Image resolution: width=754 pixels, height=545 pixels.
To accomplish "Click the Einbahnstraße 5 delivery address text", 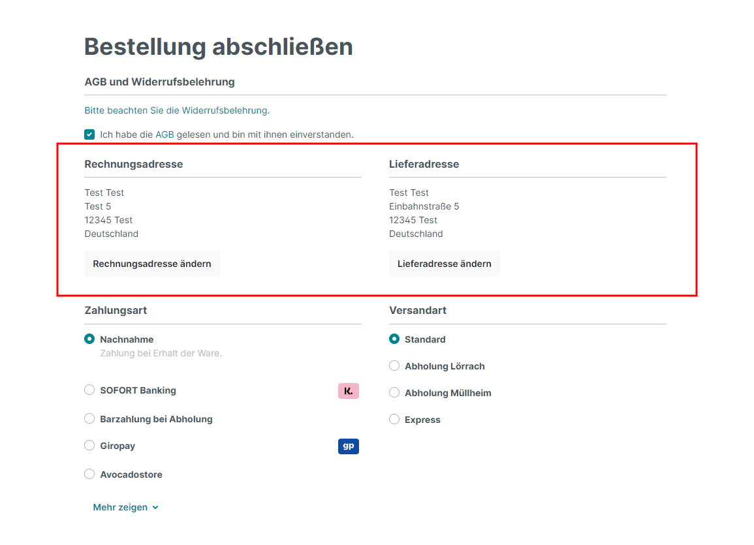I will click(x=424, y=206).
